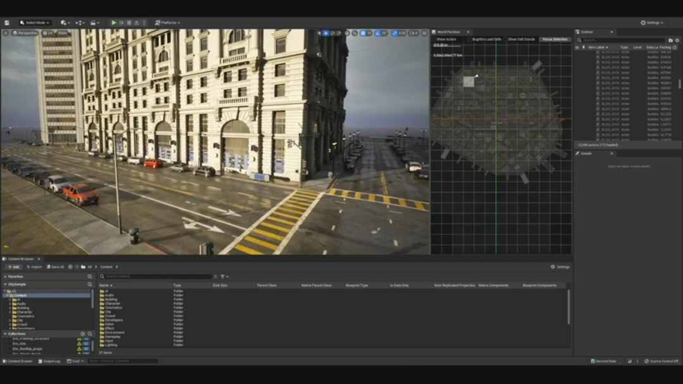Switch to the World Partition tab
The height and width of the screenshot is (384, 683).
(x=449, y=32)
